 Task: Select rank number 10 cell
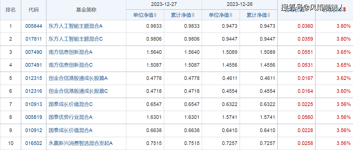click(x=11, y=143)
